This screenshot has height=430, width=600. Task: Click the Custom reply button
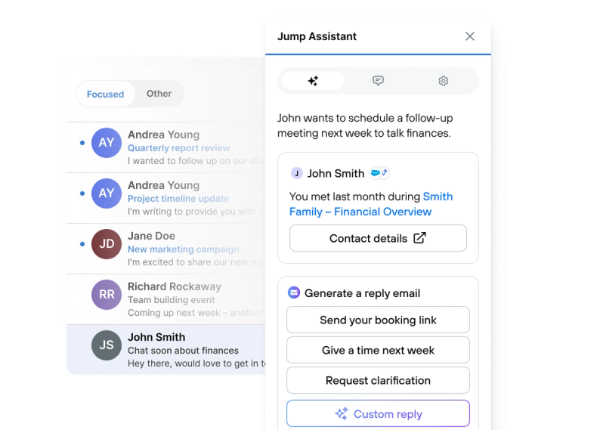378,413
